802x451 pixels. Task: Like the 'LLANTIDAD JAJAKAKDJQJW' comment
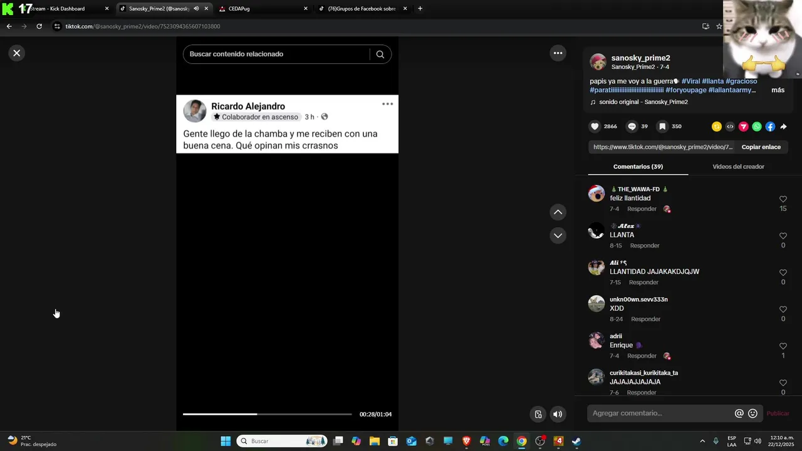coord(783,273)
